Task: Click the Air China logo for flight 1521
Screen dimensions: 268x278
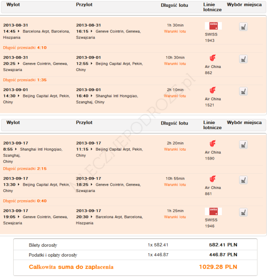Action: [212, 90]
